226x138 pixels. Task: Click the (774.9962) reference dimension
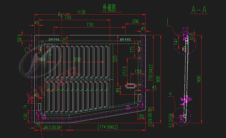[x=108, y=127]
